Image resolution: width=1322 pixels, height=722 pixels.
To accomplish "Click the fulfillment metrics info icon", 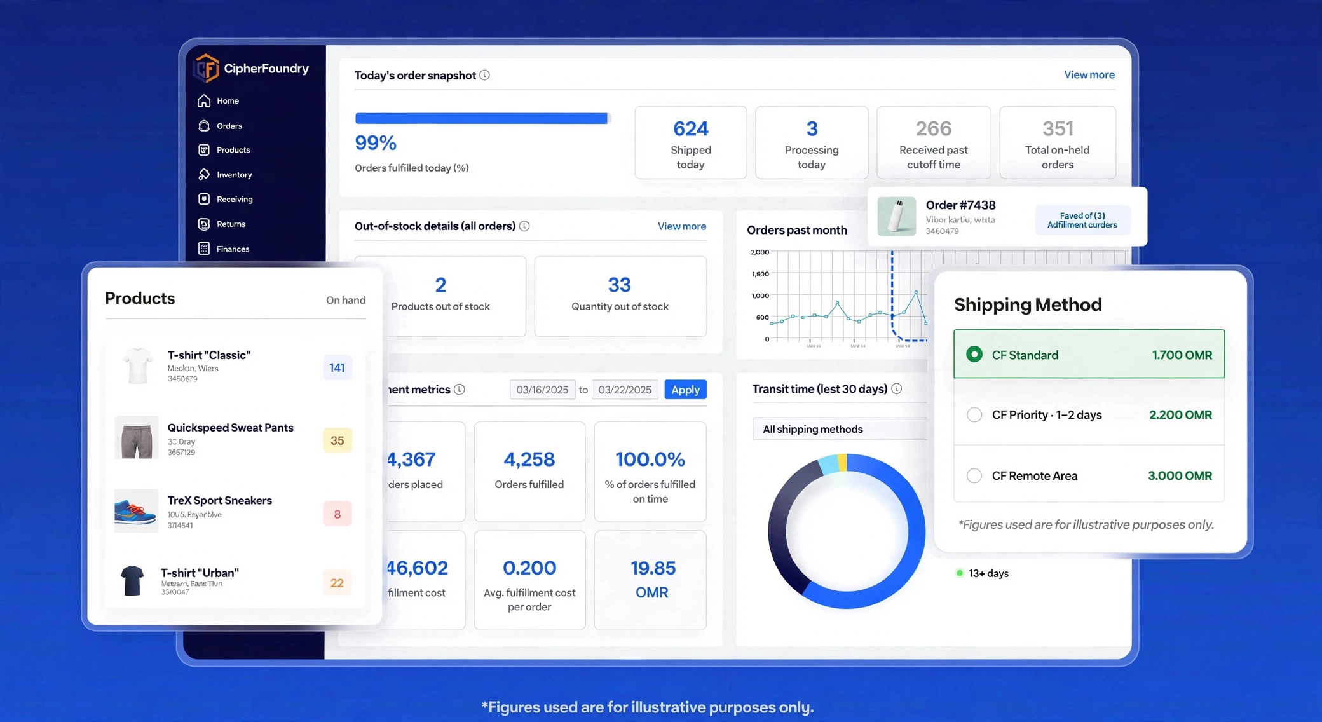I will tap(460, 390).
